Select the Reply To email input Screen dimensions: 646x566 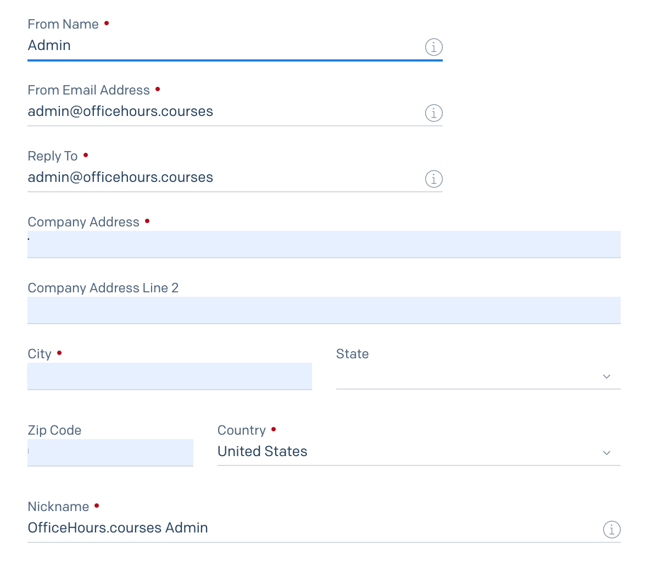pyautogui.click(x=220, y=178)
